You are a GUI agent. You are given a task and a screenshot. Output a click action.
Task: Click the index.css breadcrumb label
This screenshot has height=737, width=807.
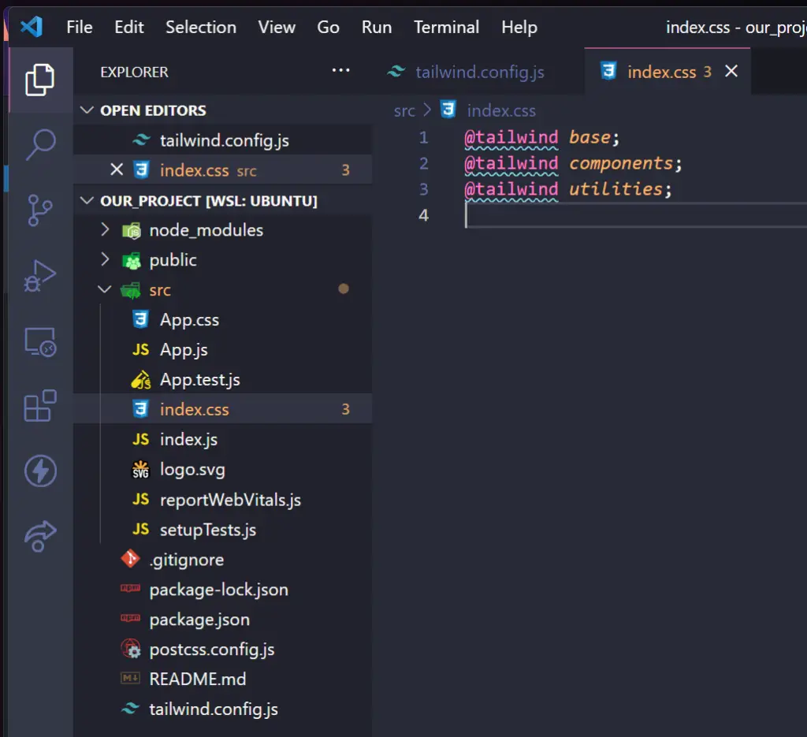[x=501, y=110]
